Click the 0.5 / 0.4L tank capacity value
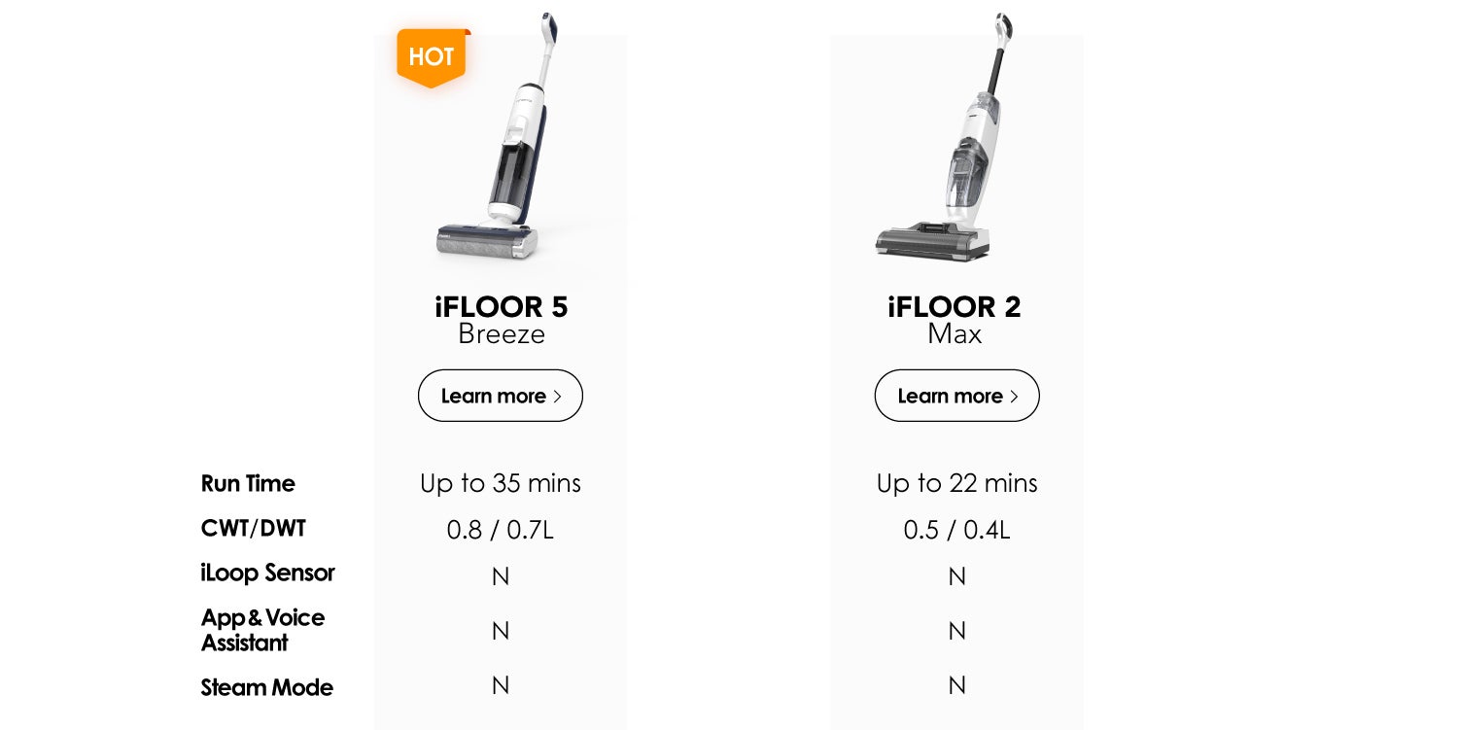This screenshot has width=1458, height=730. point(957,530)
